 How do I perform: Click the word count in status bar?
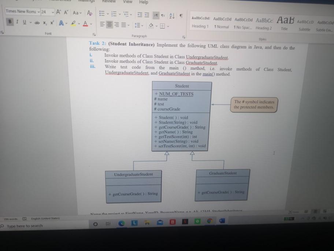tap(10, 218)
